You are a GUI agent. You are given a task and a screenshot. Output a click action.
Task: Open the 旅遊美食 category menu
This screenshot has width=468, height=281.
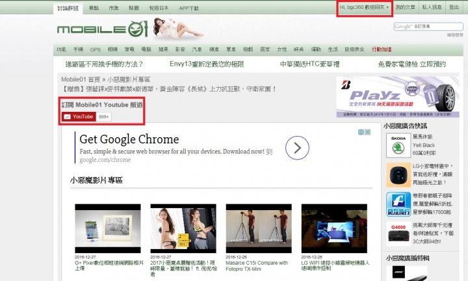(355, 49)
